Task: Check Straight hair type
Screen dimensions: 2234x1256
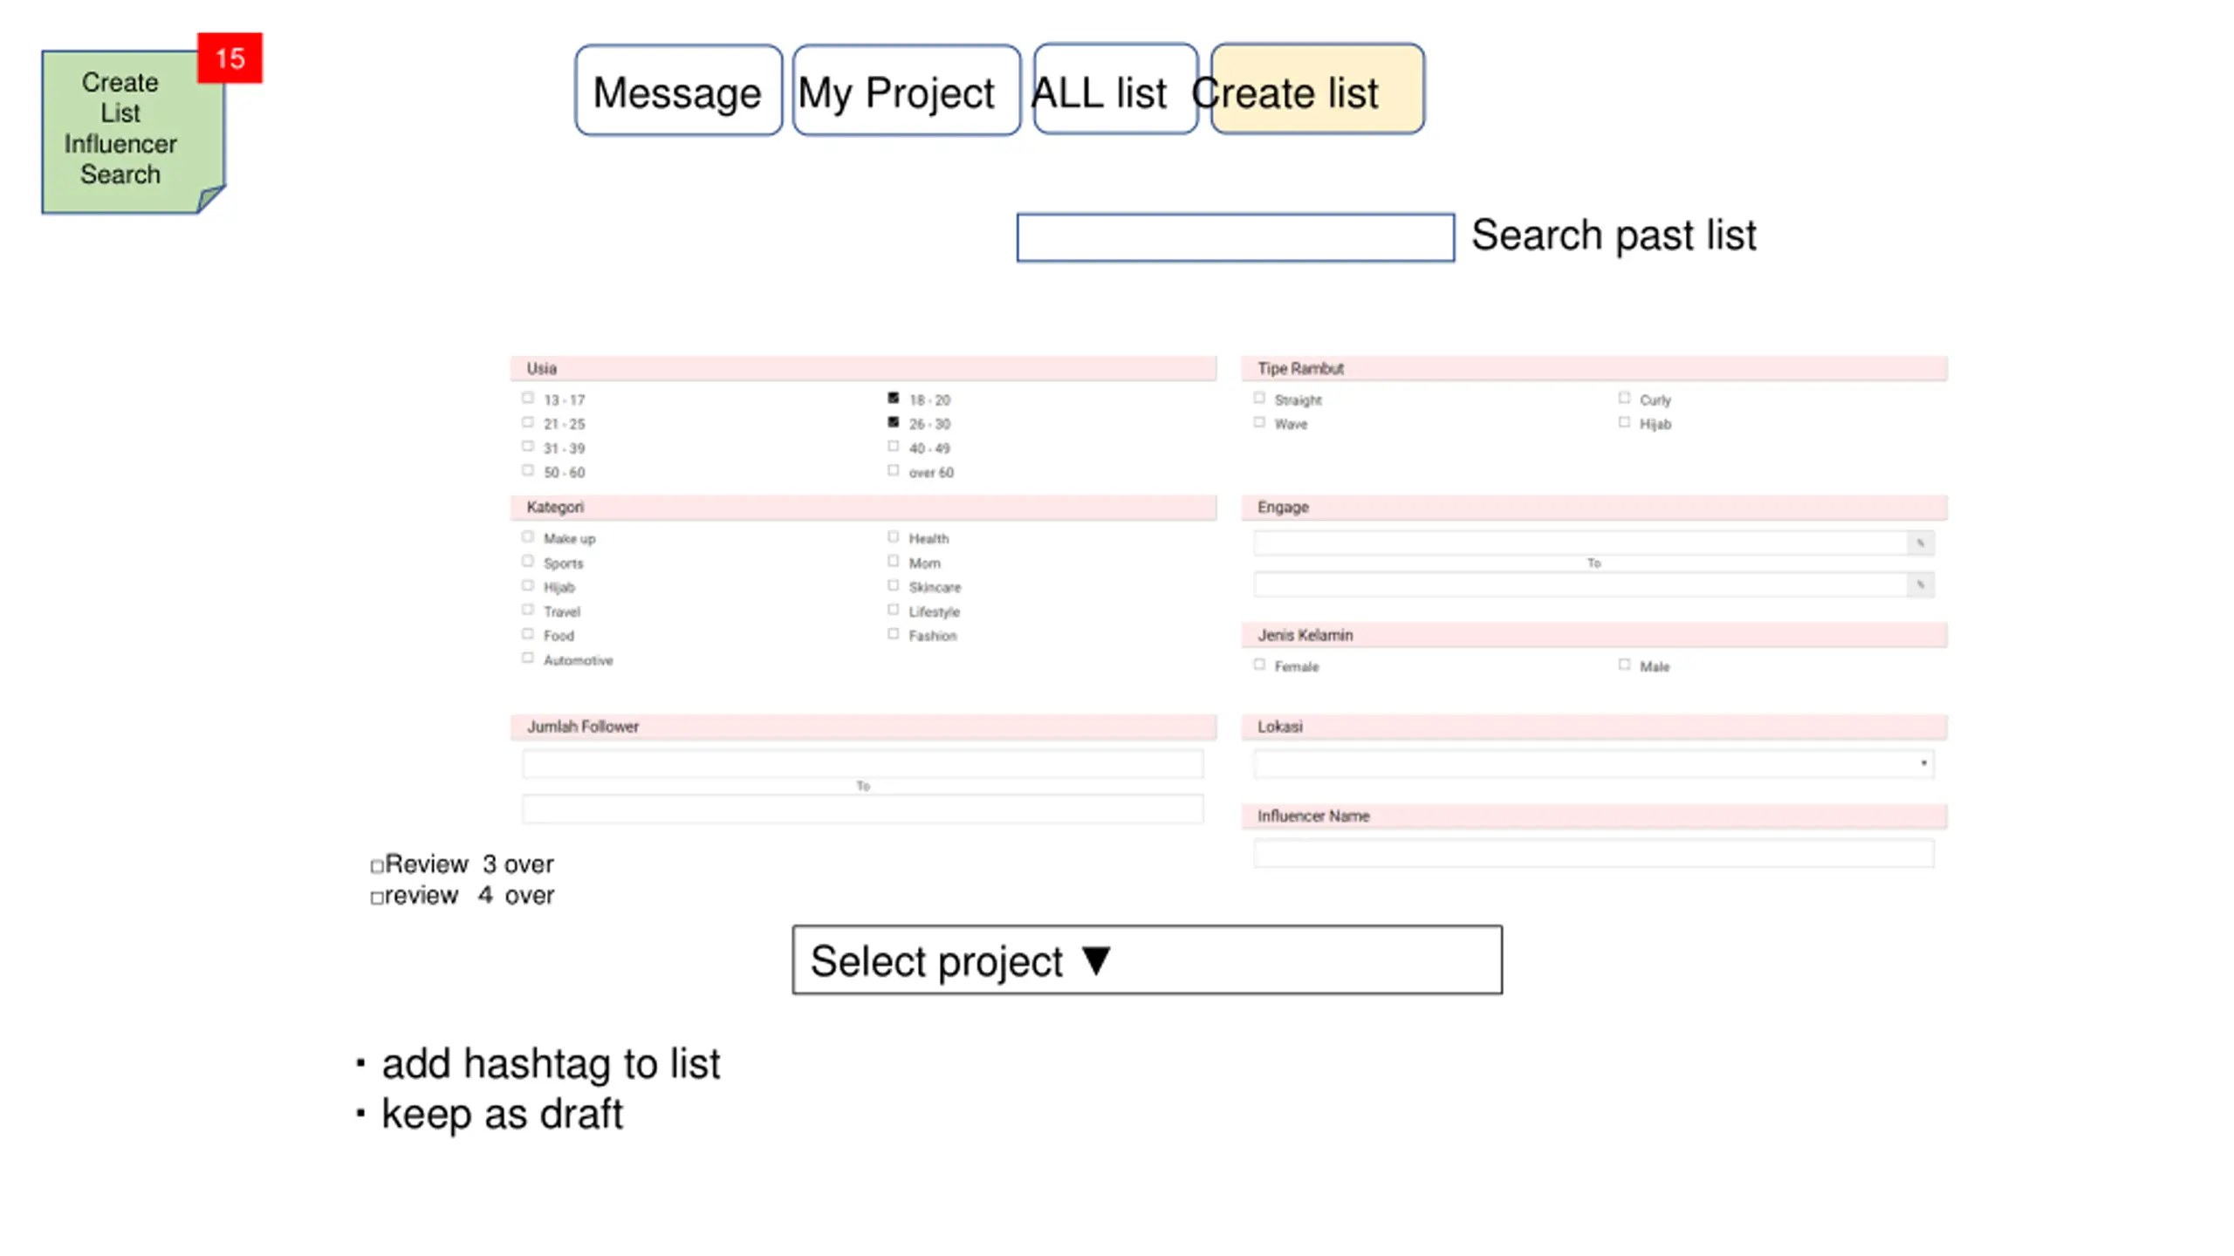Action: coord(1259,398)
